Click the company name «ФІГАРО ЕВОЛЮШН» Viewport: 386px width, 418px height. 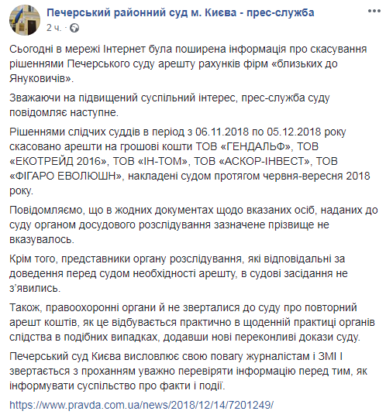(x=66, y=176)
